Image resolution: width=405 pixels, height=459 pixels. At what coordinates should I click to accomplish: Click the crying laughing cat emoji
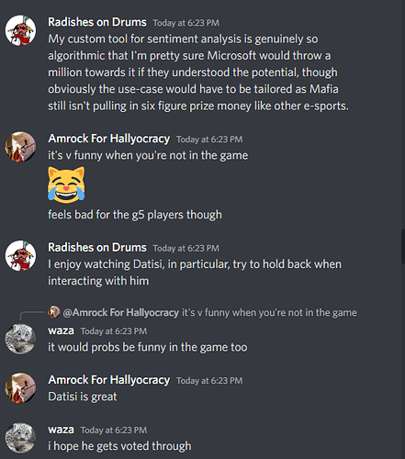[x=66, y=185]
